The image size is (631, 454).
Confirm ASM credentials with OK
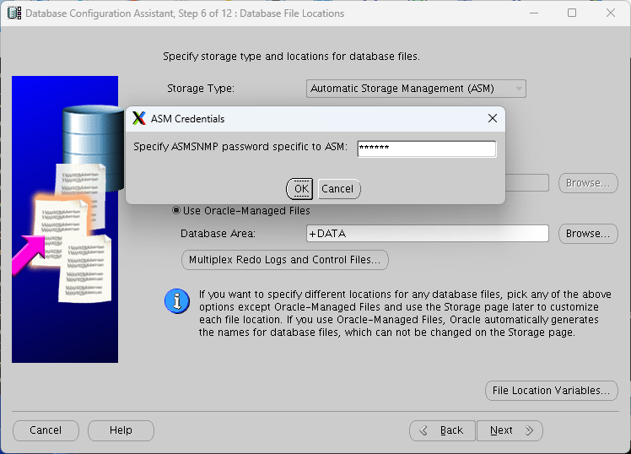pyautogui.click(x=299, y=189)
